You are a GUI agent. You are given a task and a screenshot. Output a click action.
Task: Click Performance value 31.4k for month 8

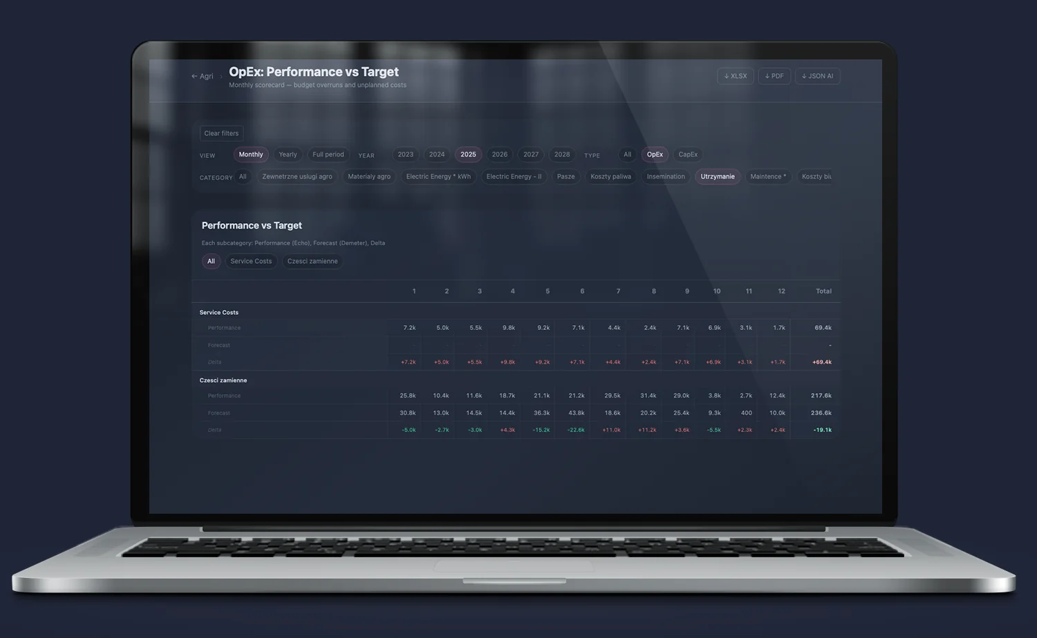(x=648, y=396)
